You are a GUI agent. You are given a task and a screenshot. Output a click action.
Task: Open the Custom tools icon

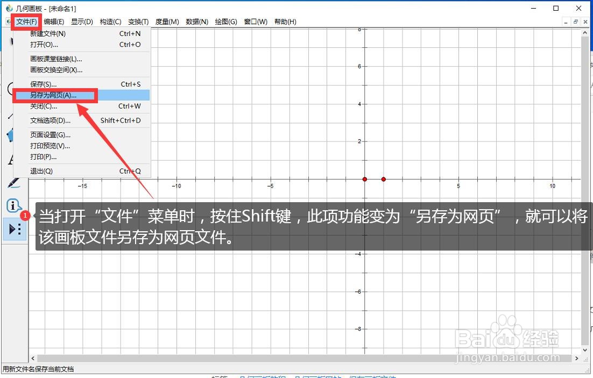(x=15, y=230)
